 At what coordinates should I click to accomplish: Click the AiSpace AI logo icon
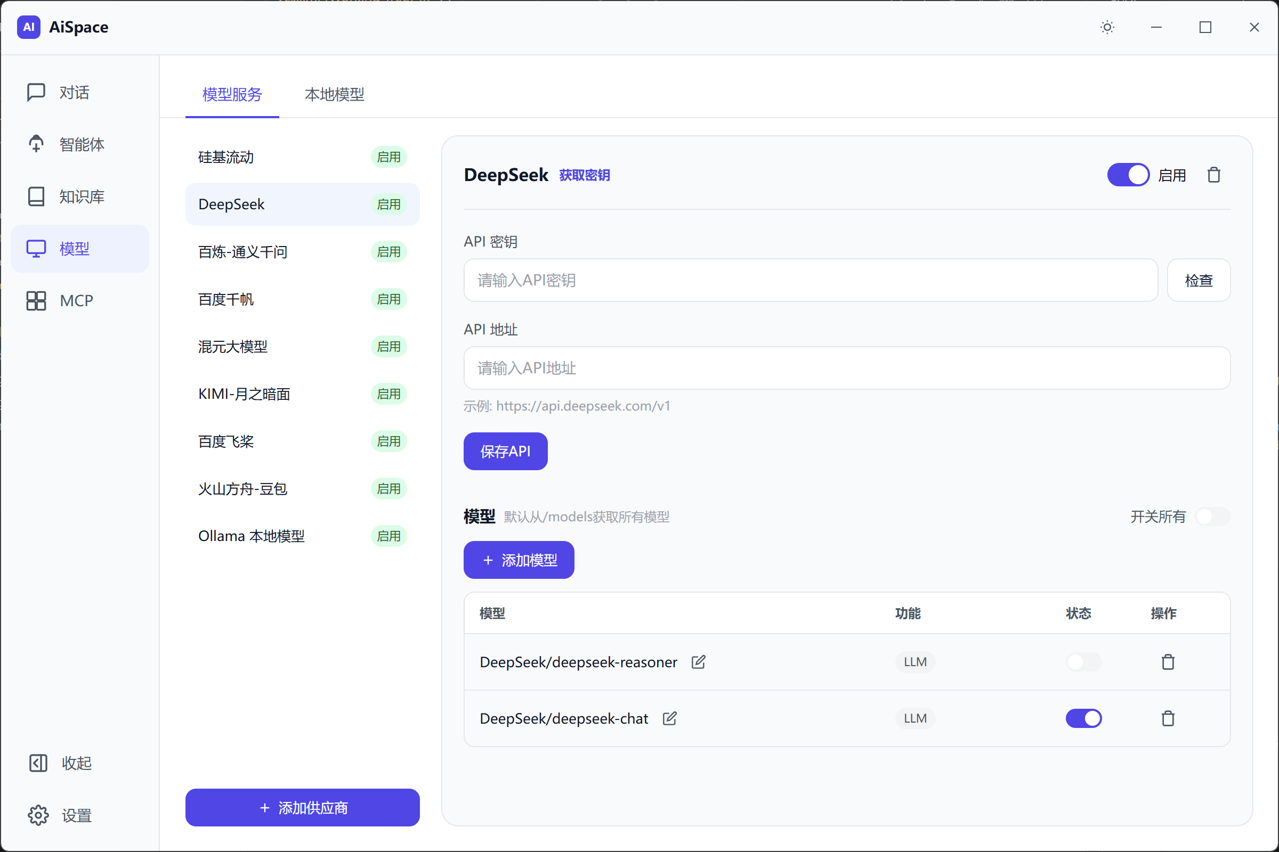(29, 27)
